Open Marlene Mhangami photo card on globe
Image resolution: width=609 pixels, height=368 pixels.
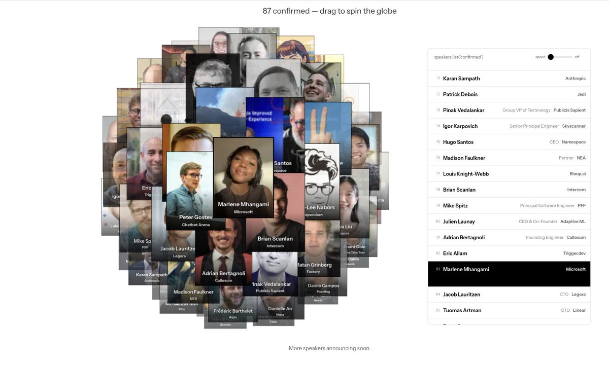pyautogui.click(x=243, y=177)
